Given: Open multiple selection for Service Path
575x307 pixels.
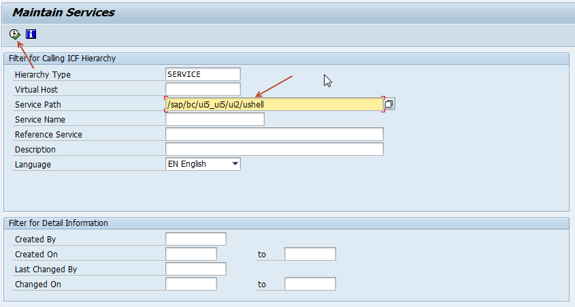Looking at the screenshot, I should click(389, 104).
